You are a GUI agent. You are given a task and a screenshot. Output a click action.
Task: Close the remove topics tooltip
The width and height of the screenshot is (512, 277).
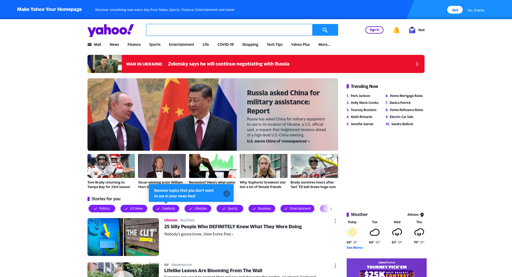[227, 194]
